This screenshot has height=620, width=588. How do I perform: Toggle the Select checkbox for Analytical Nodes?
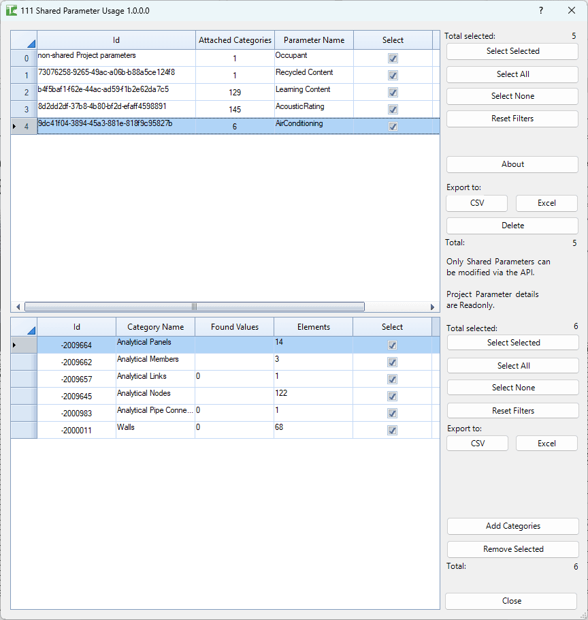pos(392,397)
